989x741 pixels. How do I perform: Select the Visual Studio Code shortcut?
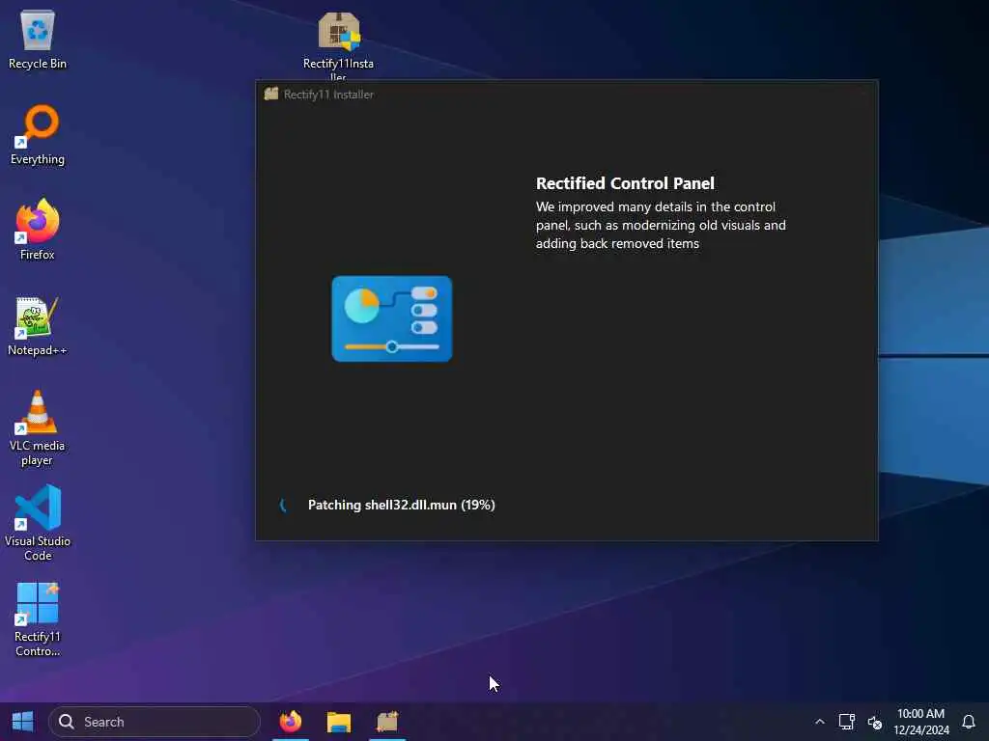pyautogui.click(x=38, y=523)
